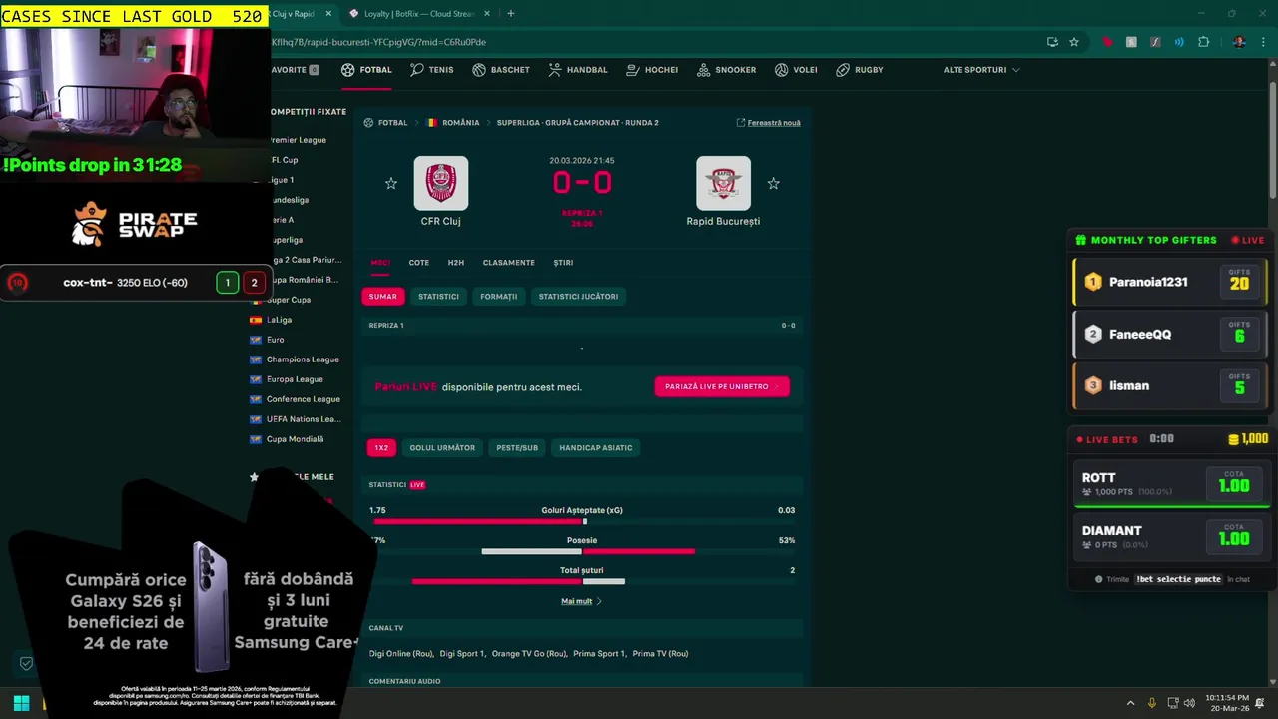Open the Baschet basketball icon
The height and width of the screenshot is (719, 1278).
(x=479, y=70)
